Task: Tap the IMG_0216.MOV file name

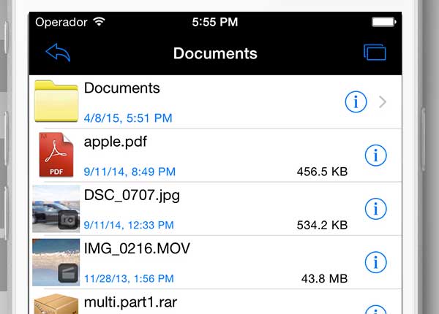Action: coord(137,248)
